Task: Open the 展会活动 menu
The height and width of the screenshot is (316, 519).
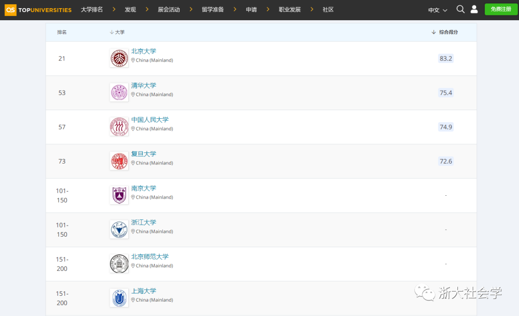Action: click(x=169, y=10)
